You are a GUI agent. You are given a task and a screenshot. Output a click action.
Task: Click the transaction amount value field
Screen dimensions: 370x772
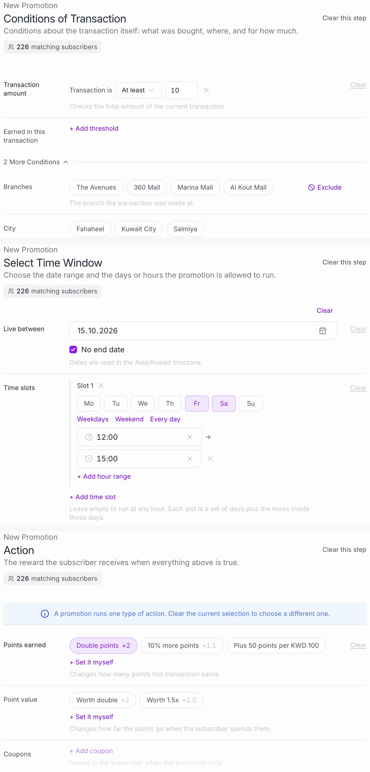point(181,90)
